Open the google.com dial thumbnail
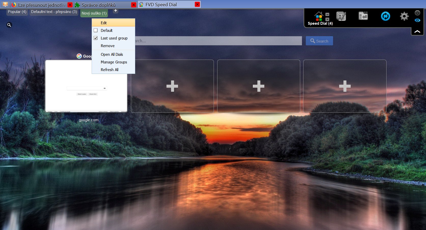Viewport: 426px width, 230px height. [x=86, y=86]
